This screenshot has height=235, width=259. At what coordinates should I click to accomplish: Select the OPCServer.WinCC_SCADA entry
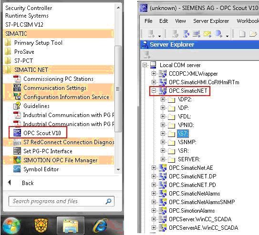(x=200, y=219)
